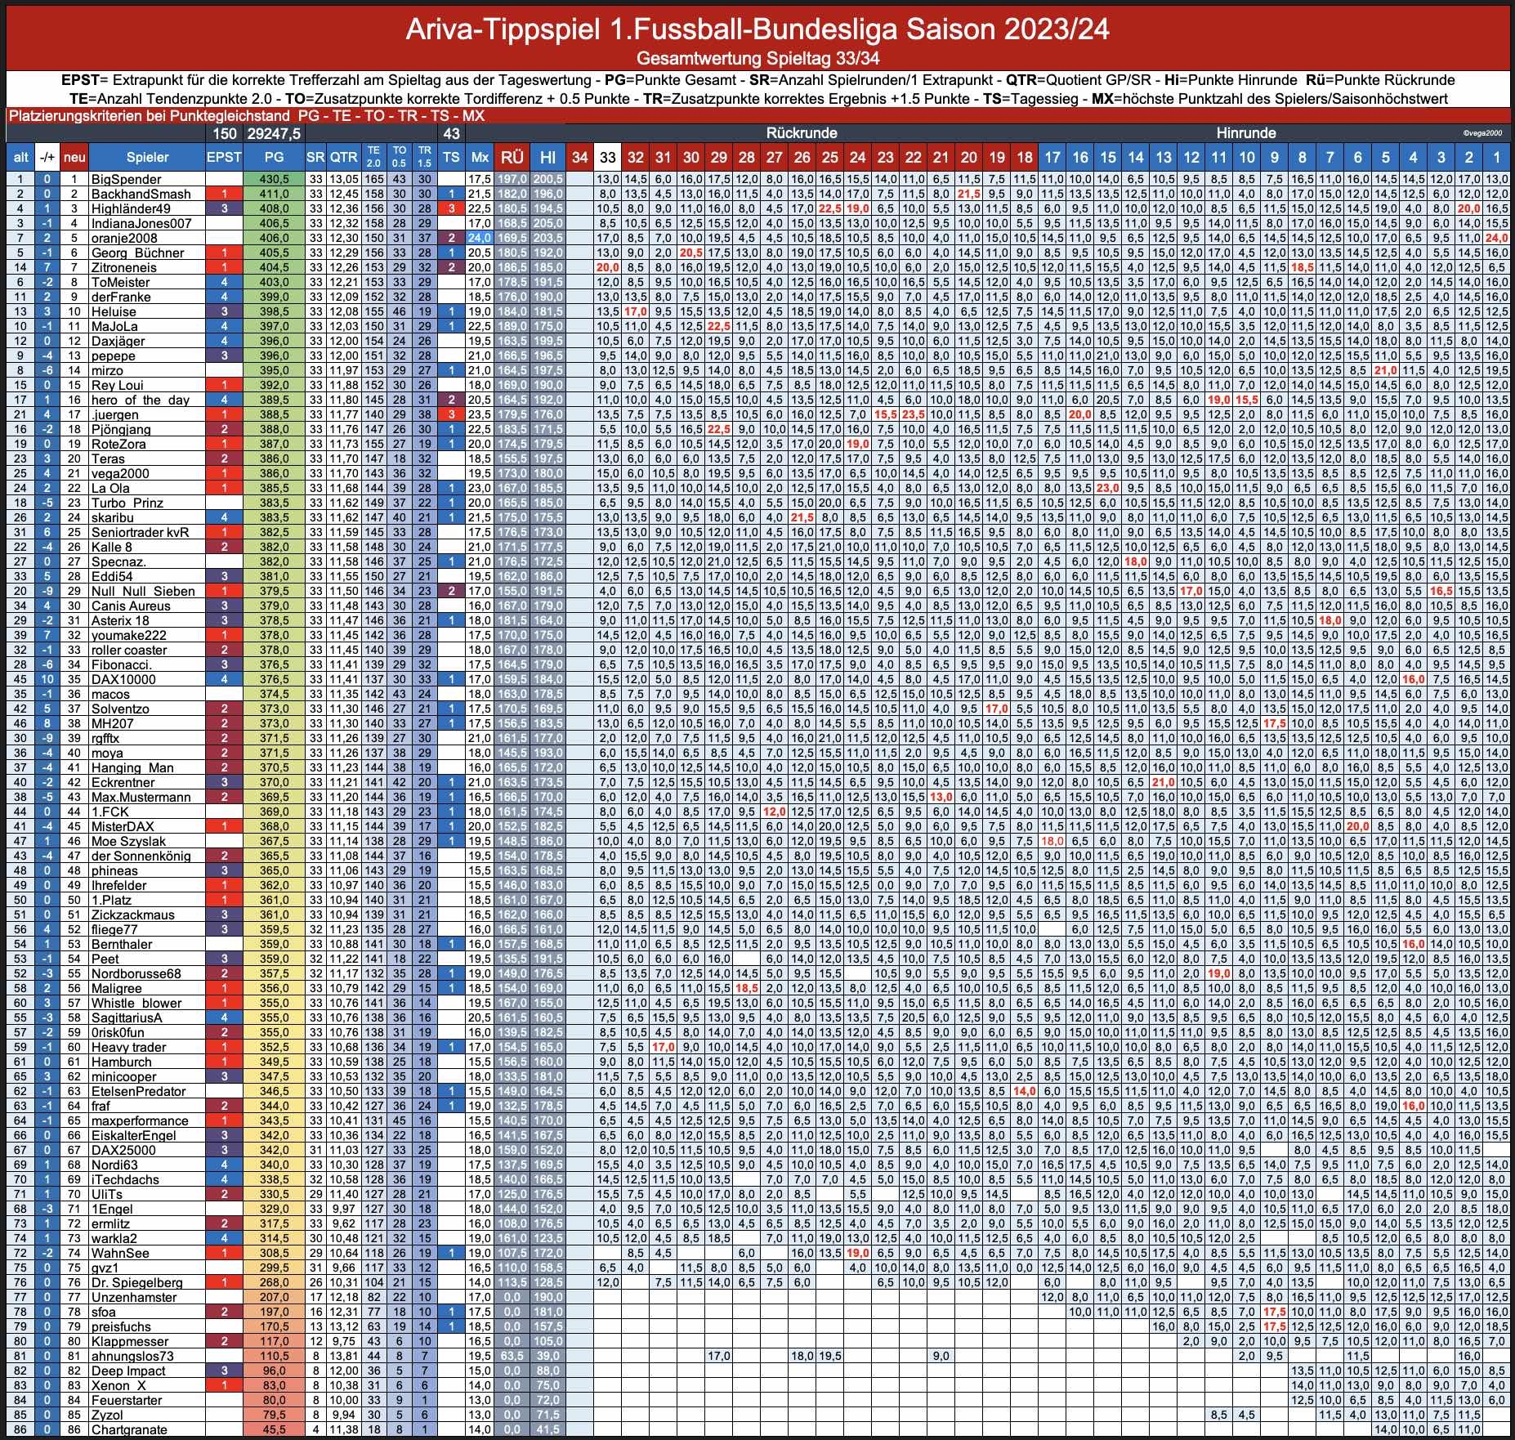The image size is (1515, 1440).
Task: Click Chartgranate's total points 45,5
Action: [275, 1429]
